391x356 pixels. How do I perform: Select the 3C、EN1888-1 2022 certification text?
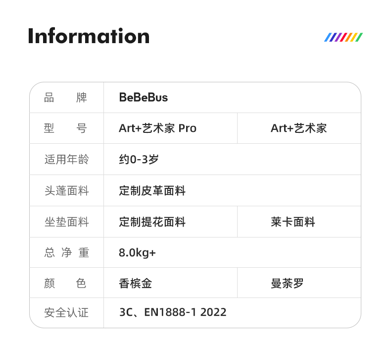pyautogui.click(x=173, y=312)
